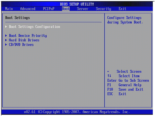Viewport: 155px width, 116px height.
Task: Click the ESC Exit hint
Action: point(117,94)
